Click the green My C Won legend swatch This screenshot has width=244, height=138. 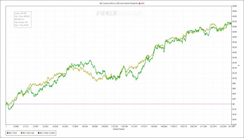point(8,133)
